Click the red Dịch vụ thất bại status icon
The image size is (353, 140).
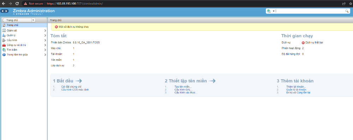303,42
